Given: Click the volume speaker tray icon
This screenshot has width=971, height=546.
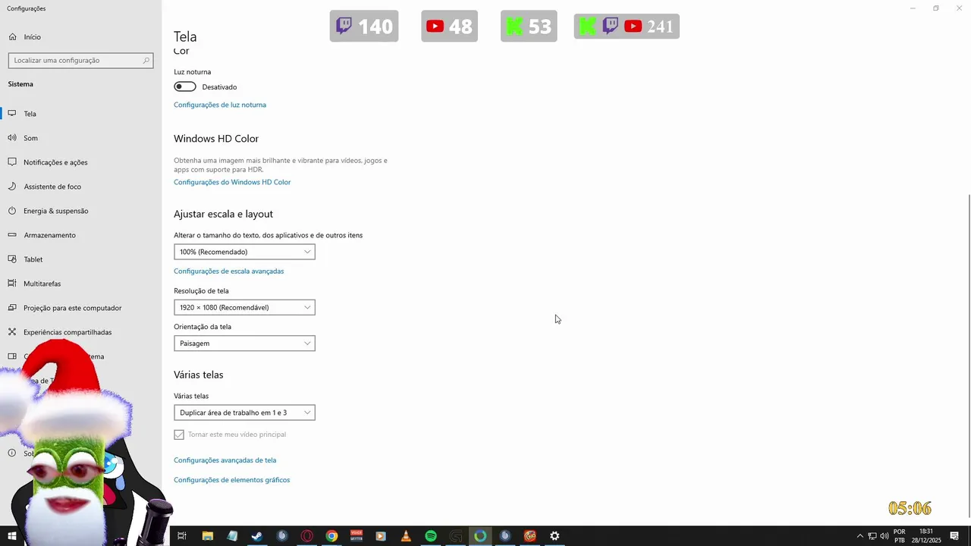Looking at the screenshot, I should (x=885, y=536).
